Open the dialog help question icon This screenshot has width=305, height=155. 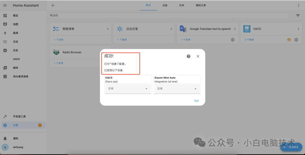(x=188, y=56)
